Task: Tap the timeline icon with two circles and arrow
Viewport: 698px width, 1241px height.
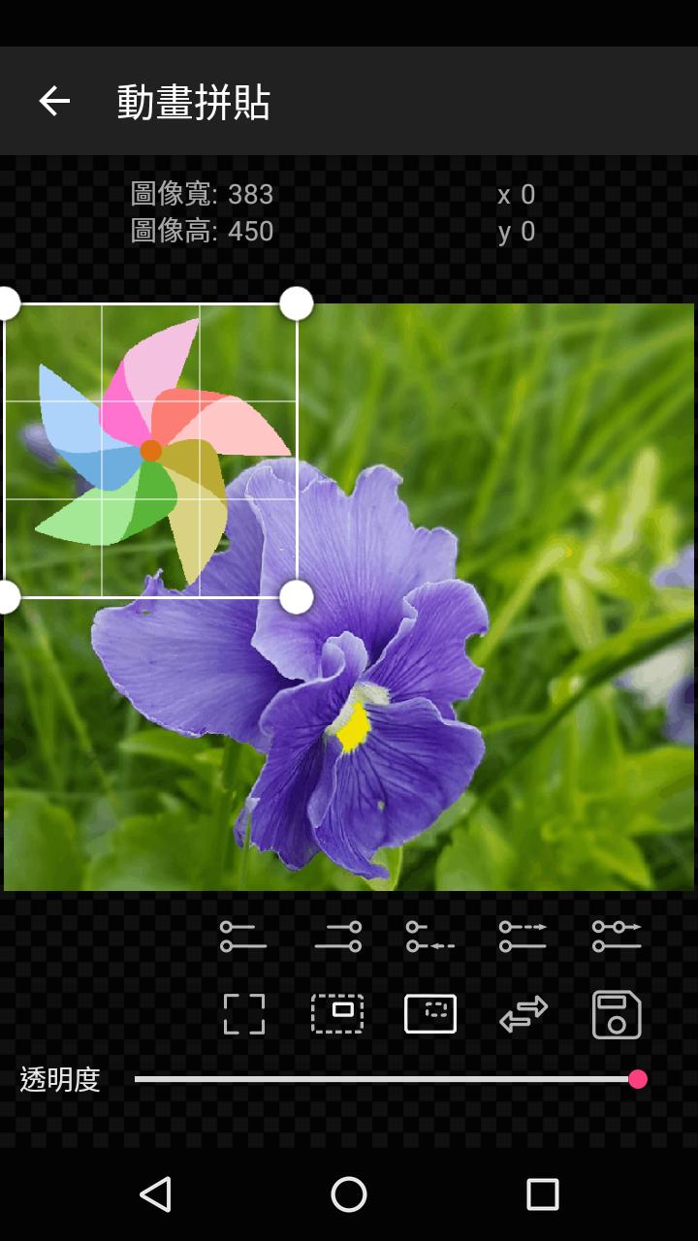Action: [x=617, y=936]
